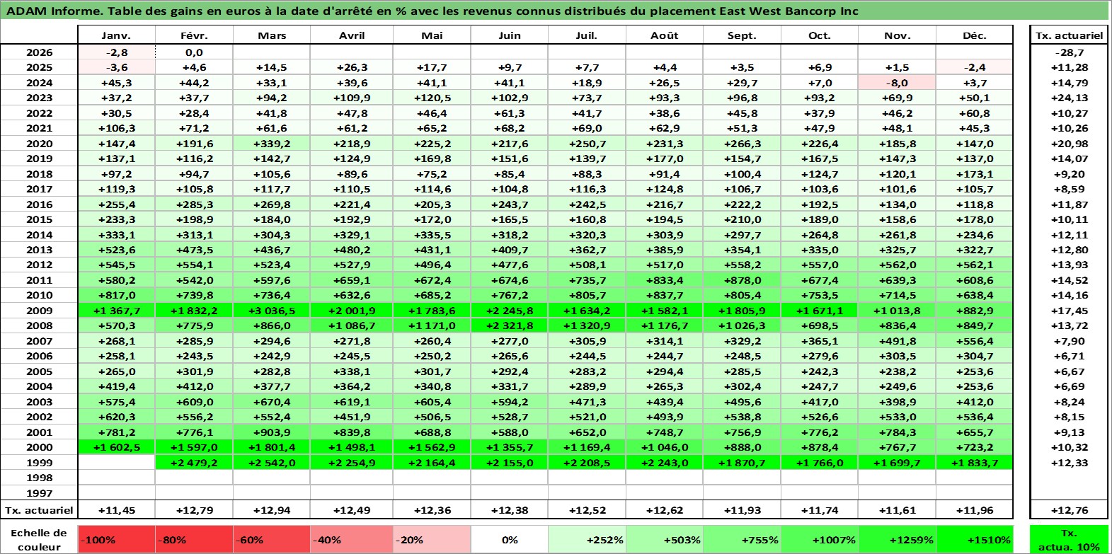Click the Déc. column header
The width and height of the screenshot is (1112, 554).
click(974, 35)
